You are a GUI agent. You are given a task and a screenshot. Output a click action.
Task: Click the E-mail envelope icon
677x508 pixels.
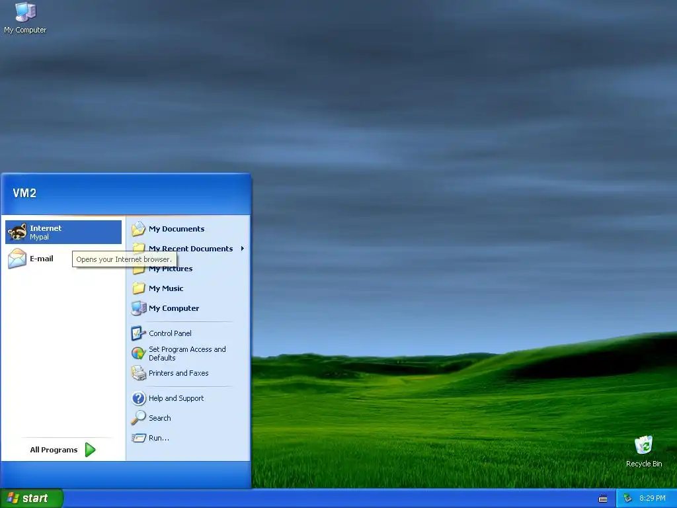pos(17,259)
